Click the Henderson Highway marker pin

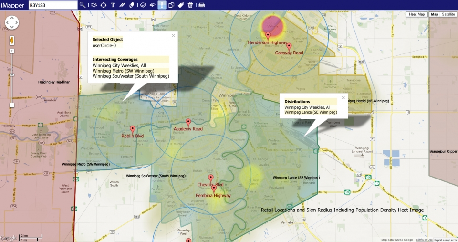(268, 36)
